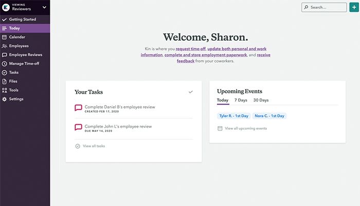The image size is (360, 206).
Task: Open Complete John L's employee review
Action: pos(118,126)
